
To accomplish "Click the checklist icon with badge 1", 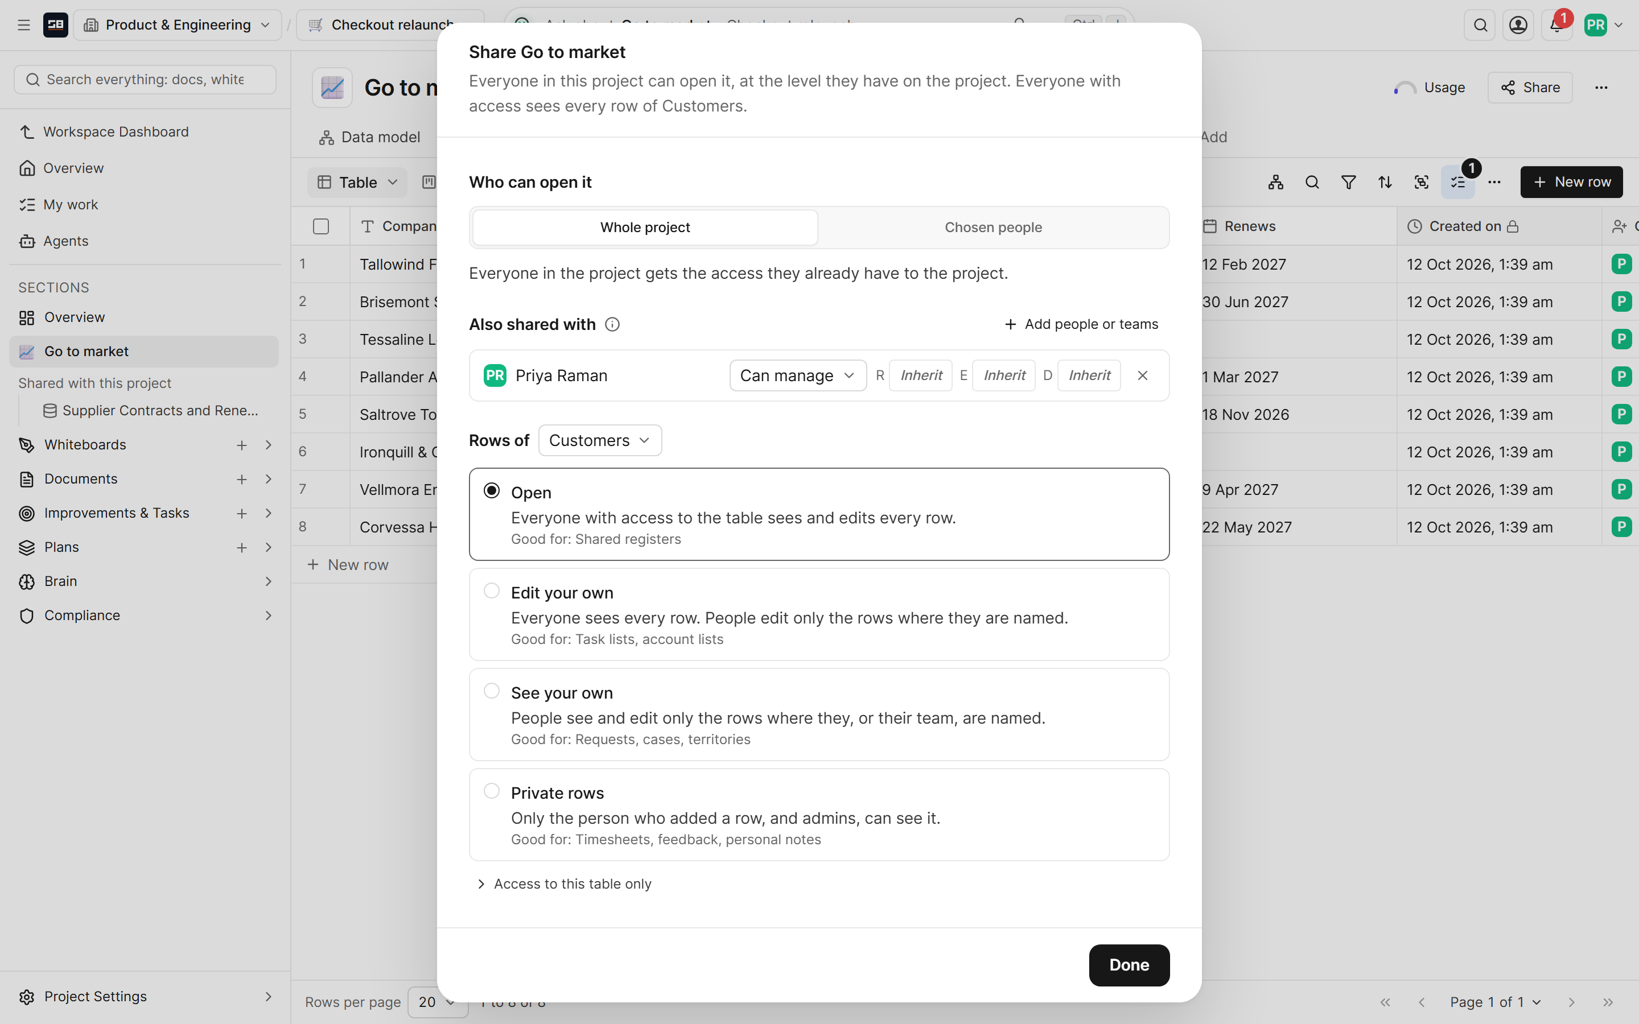I will tap(1457, 182).
